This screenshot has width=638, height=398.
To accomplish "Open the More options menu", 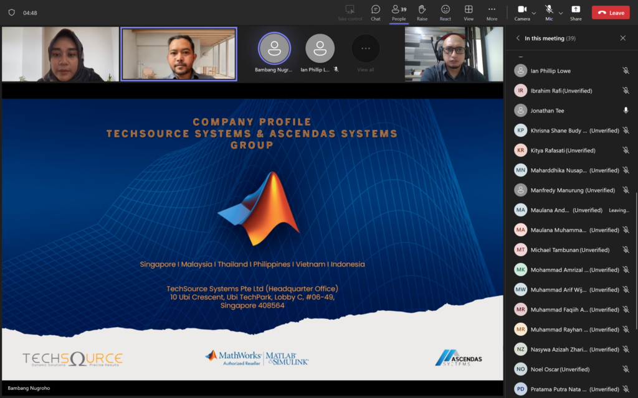I will [492, 11].
